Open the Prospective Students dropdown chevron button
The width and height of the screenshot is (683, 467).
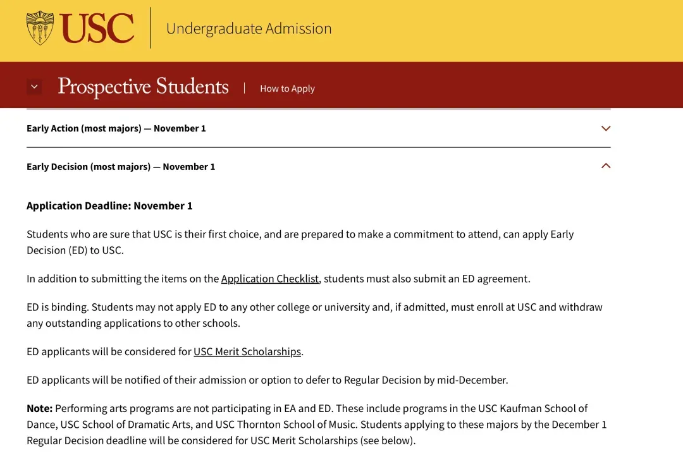[34, 87]
